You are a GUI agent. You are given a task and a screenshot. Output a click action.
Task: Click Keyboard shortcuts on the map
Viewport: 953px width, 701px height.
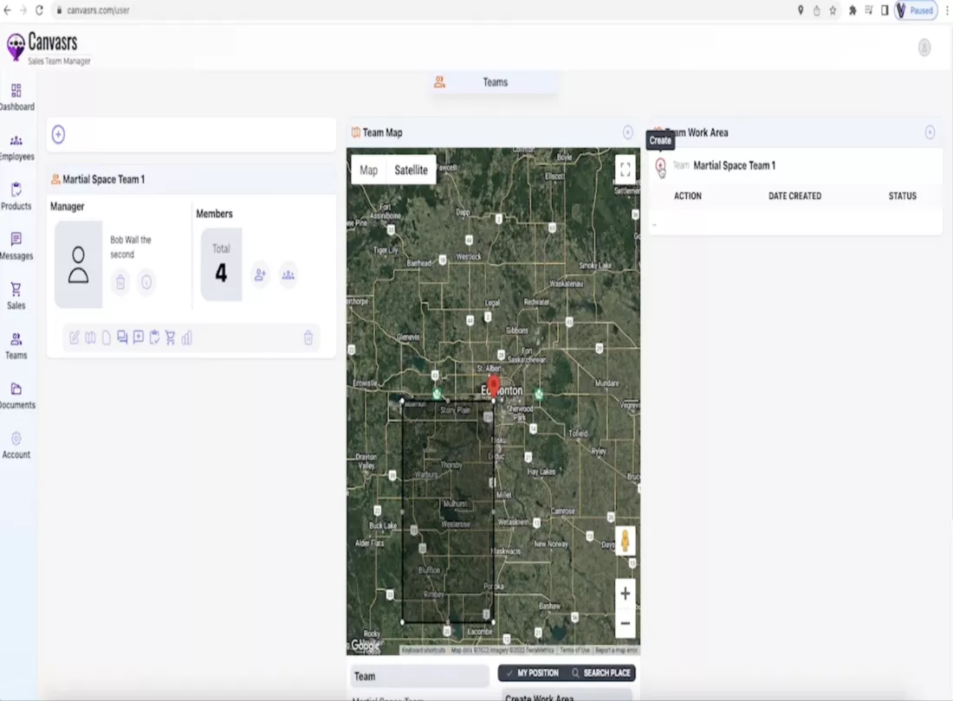tap(424, 650)
